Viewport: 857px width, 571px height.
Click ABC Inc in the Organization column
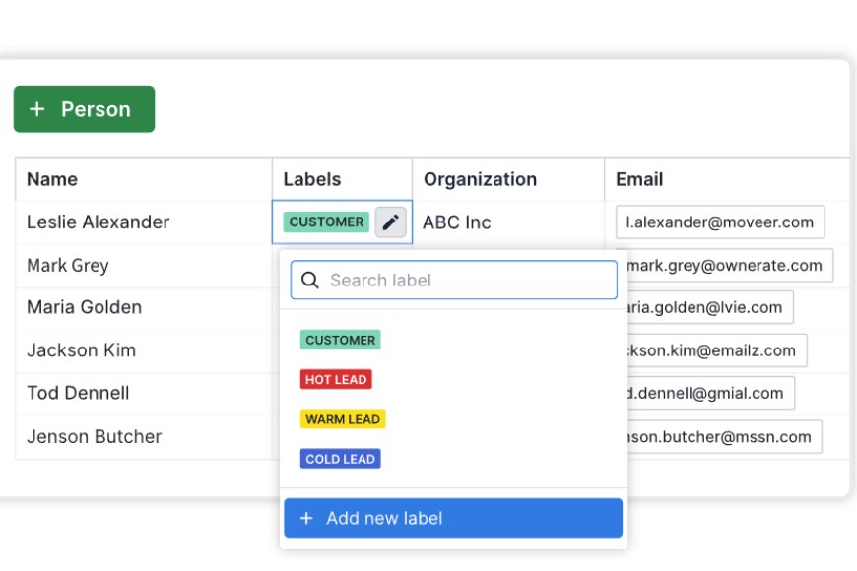click(456, 222)
